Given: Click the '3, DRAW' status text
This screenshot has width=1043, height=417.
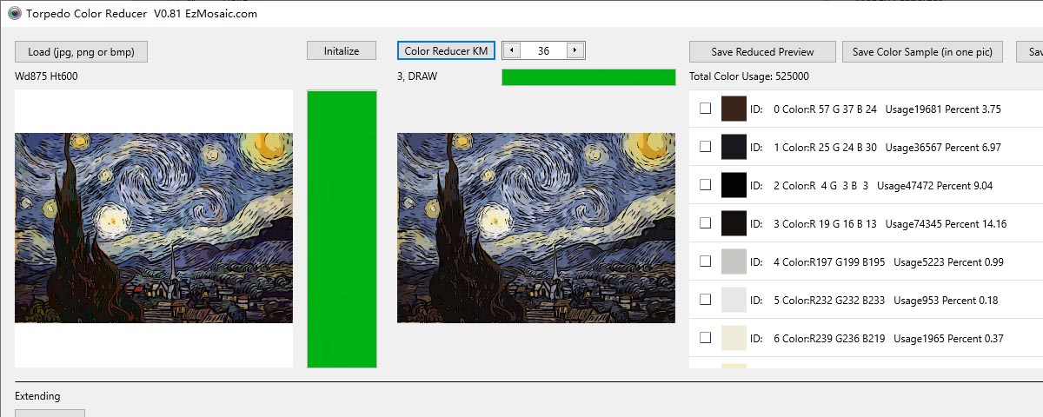Looking at the screenshot, I should (x=417, y=76).
